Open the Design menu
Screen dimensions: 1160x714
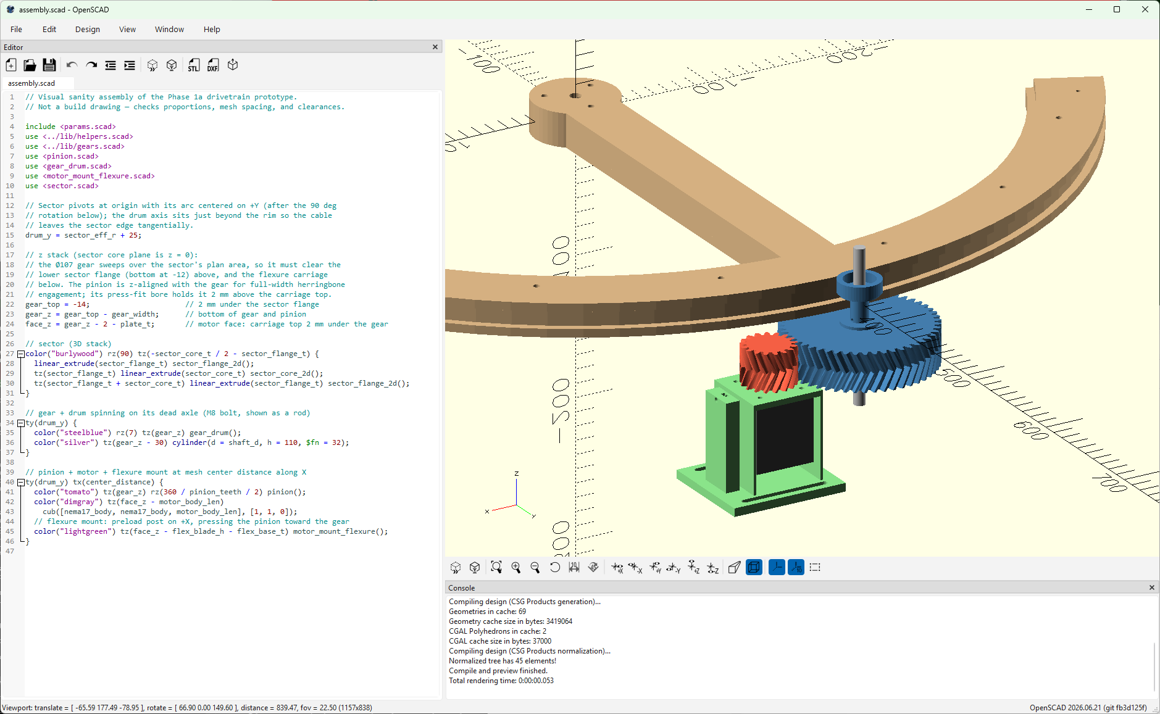click(x=88, y=29)
